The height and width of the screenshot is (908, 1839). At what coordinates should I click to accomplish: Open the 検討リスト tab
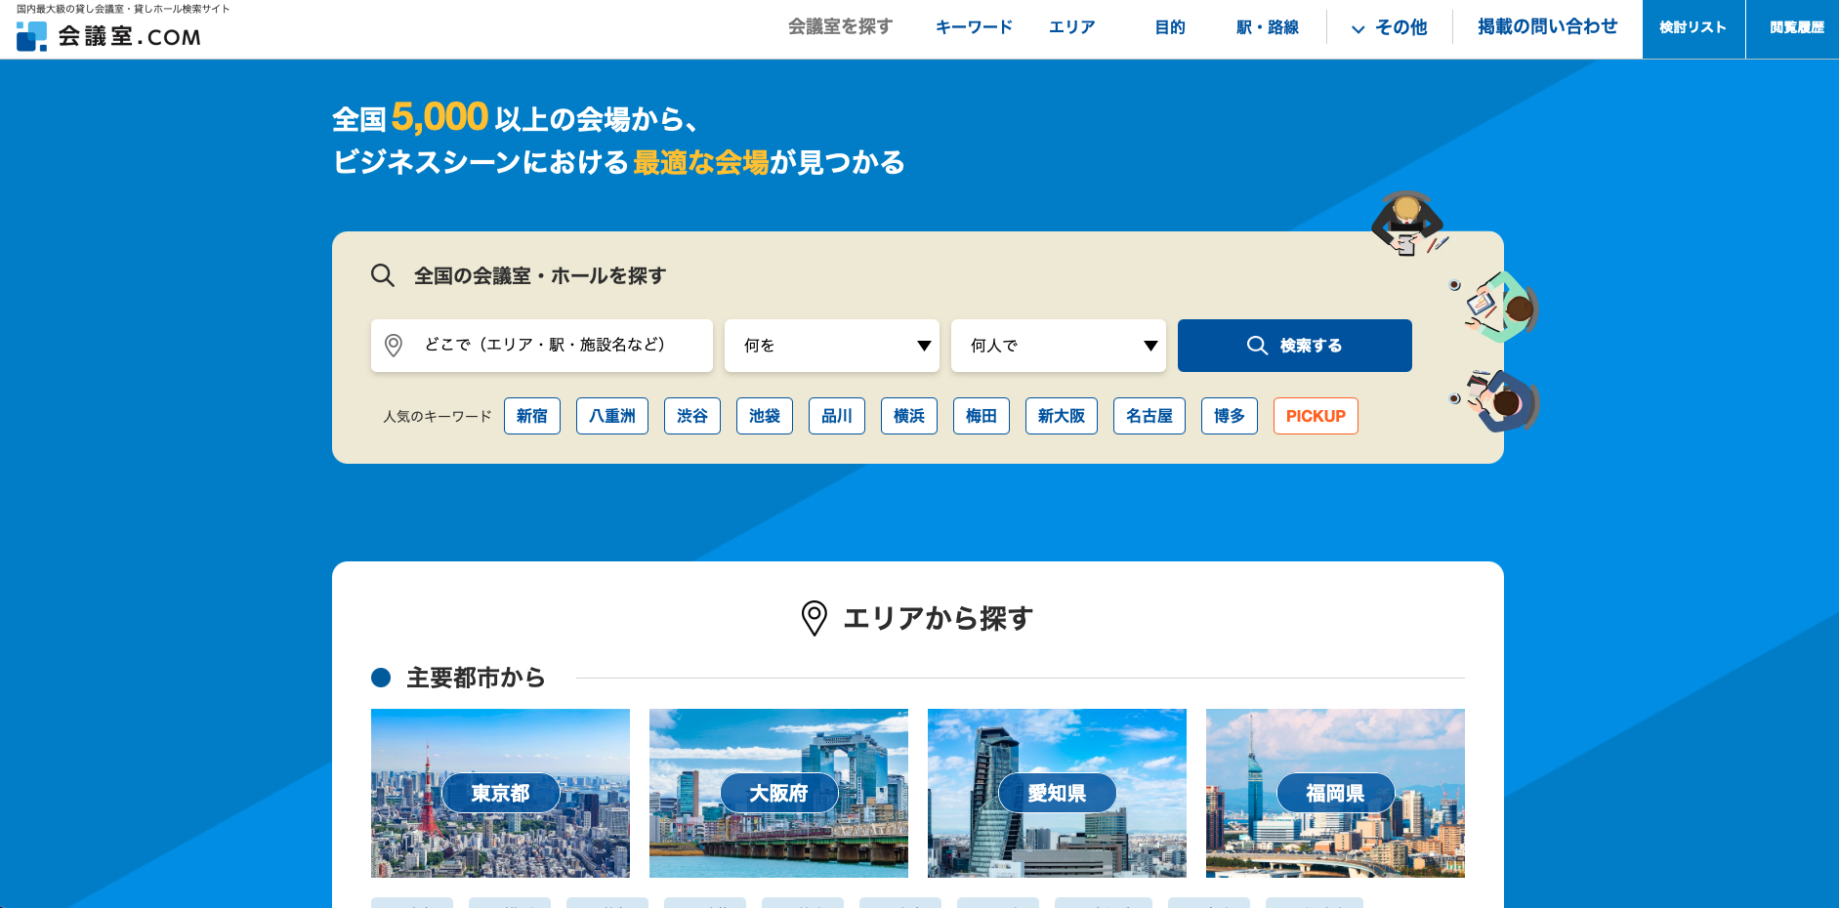click(x=1693, y=28)
